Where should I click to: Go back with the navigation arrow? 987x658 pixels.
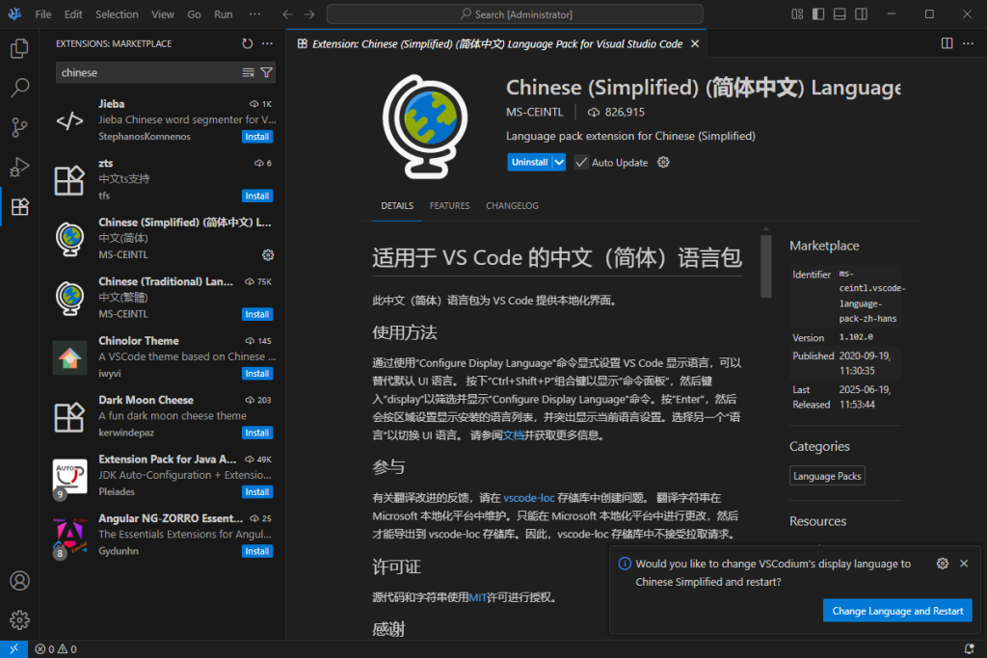pyautogui.click(x=287, y=13)
